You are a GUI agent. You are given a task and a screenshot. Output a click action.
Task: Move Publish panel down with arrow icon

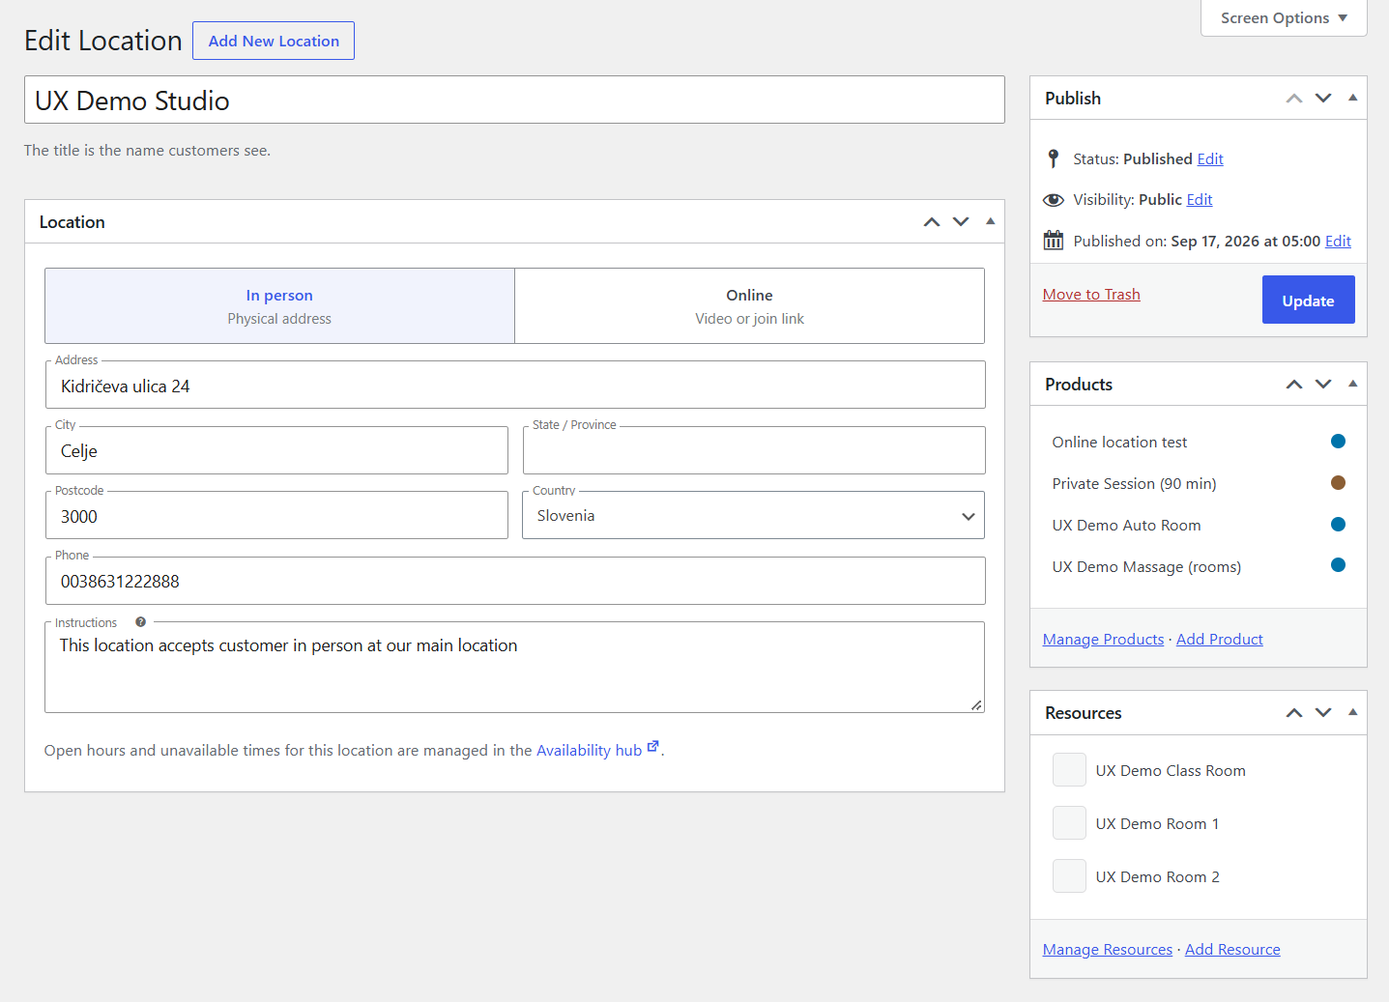[1323, 99]
